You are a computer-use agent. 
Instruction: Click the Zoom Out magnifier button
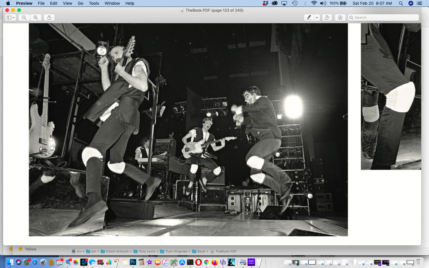pyautogui.click(x=24, y=18)
